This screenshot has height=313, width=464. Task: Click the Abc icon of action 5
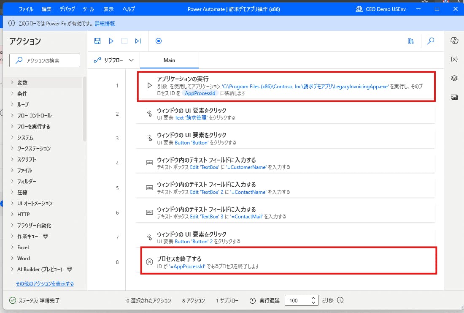(149, 188)
